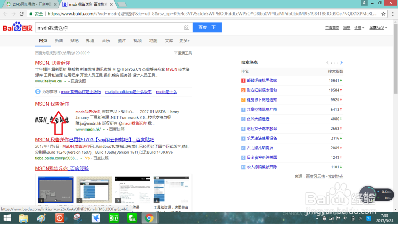Close the msdn我告送你 browser tab
398x225 pixels.
111,4
